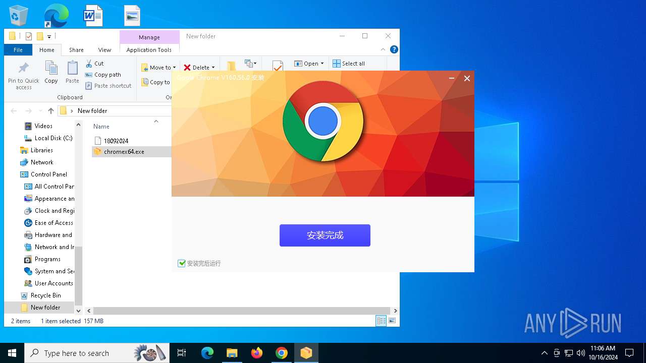Open File Explorer from the taskbar
Screen dimensions: 646x363
pos(232,353)
